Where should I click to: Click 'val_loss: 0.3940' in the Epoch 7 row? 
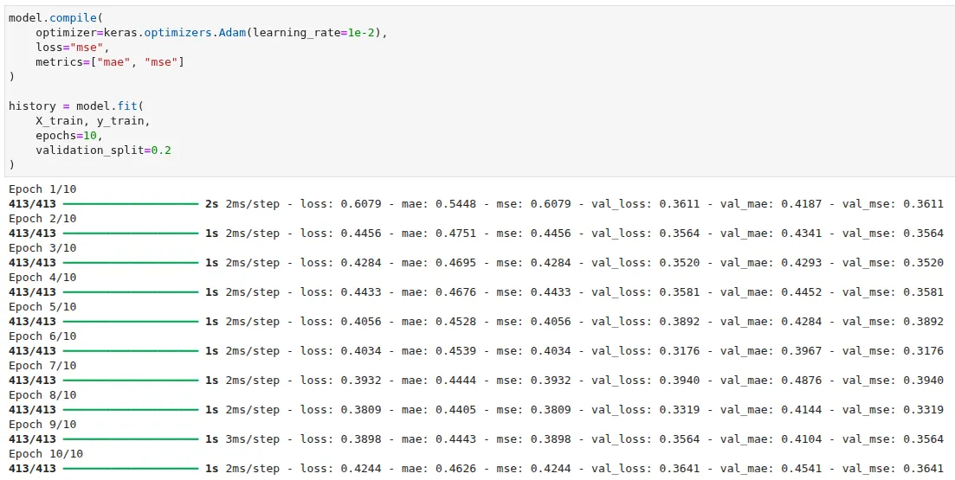pos(646,381)
